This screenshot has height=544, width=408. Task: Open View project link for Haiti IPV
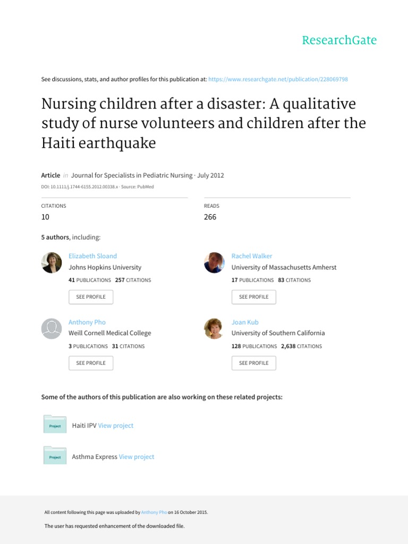click(x=116, y=426)
